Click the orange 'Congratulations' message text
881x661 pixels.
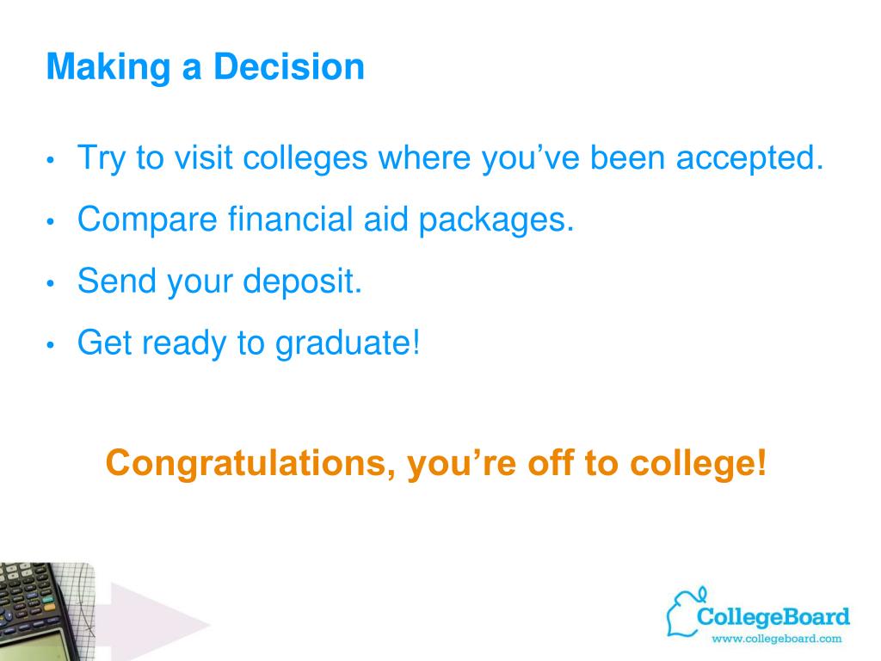436,464
